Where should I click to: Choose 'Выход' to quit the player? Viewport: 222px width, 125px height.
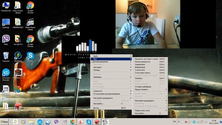111,108
